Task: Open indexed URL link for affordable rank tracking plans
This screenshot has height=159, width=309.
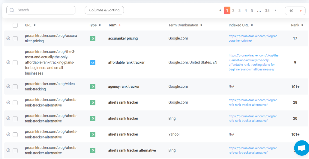Action: point(253,62)
